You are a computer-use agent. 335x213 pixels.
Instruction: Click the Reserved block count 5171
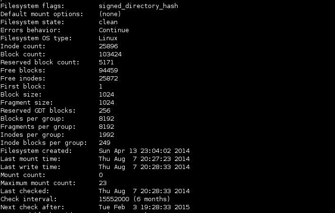pyautogui.click(x=106, y=62)
